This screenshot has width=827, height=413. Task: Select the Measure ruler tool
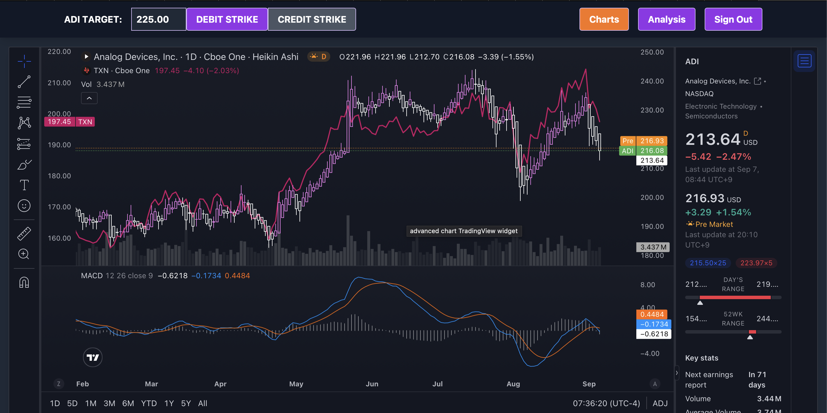point(24,233)
